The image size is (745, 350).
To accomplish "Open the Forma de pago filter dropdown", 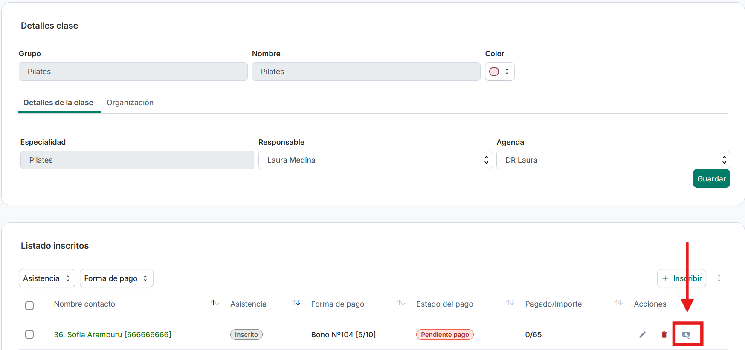I will [116, 278].
